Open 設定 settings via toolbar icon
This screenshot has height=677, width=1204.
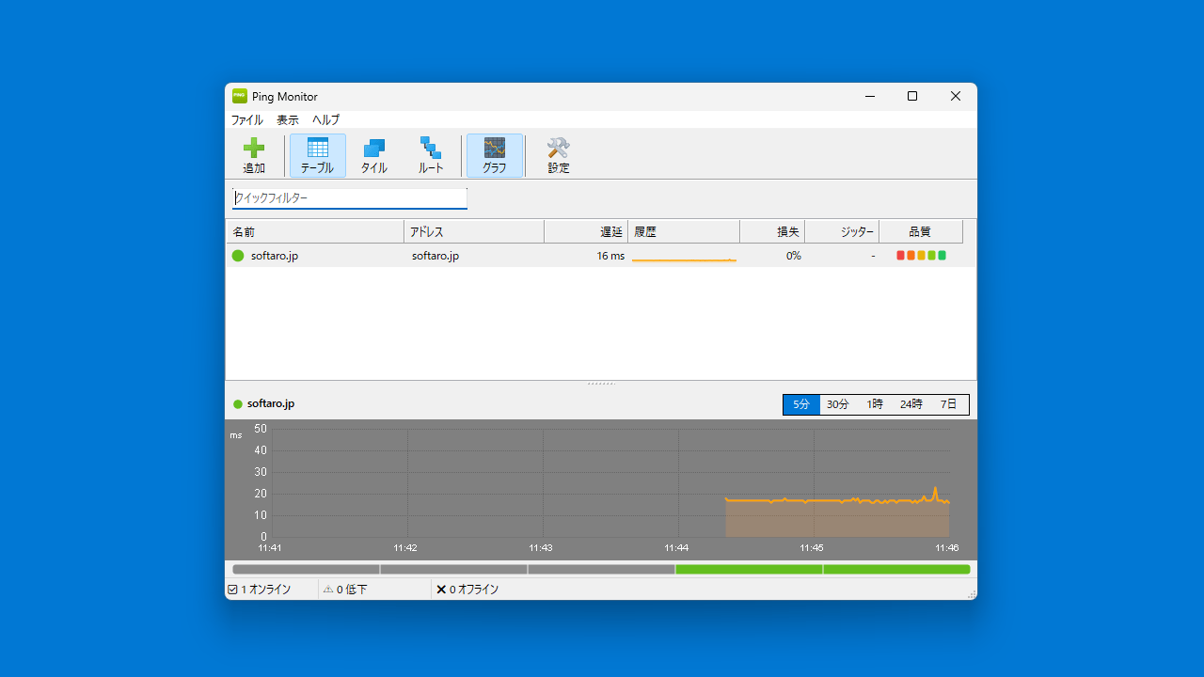(557, 154)
